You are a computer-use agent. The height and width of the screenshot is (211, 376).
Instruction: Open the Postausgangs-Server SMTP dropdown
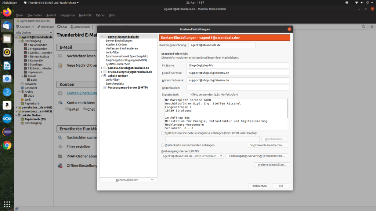click(192, 156)
